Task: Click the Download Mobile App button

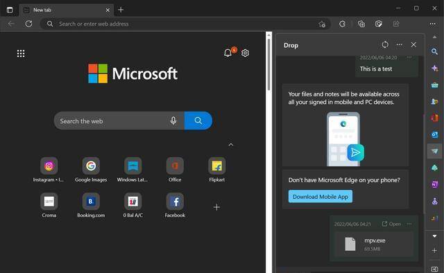Action: tap(321, 197)
